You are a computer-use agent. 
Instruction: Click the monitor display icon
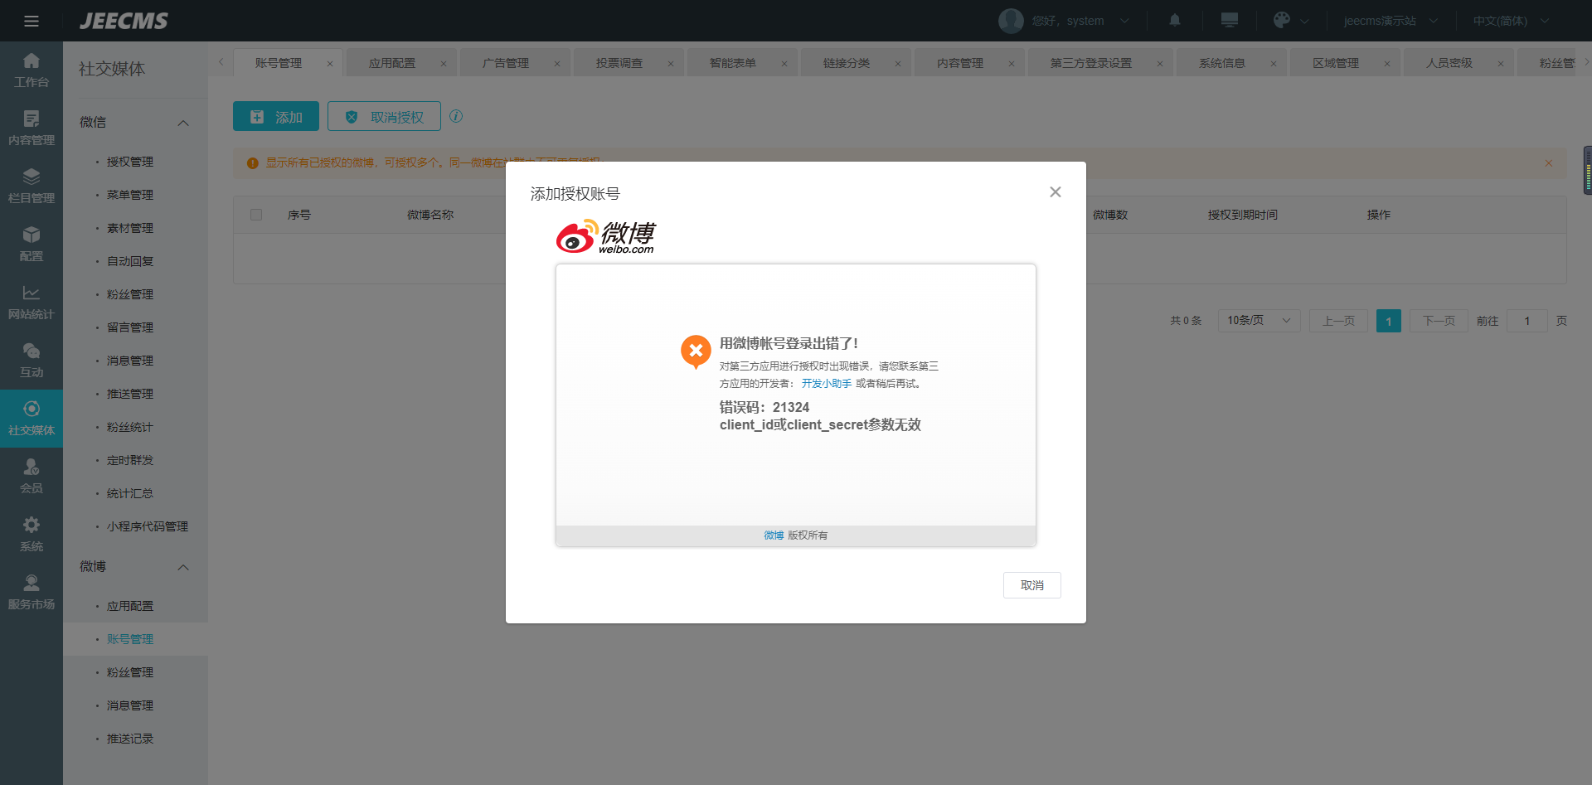coord(1230,20)
